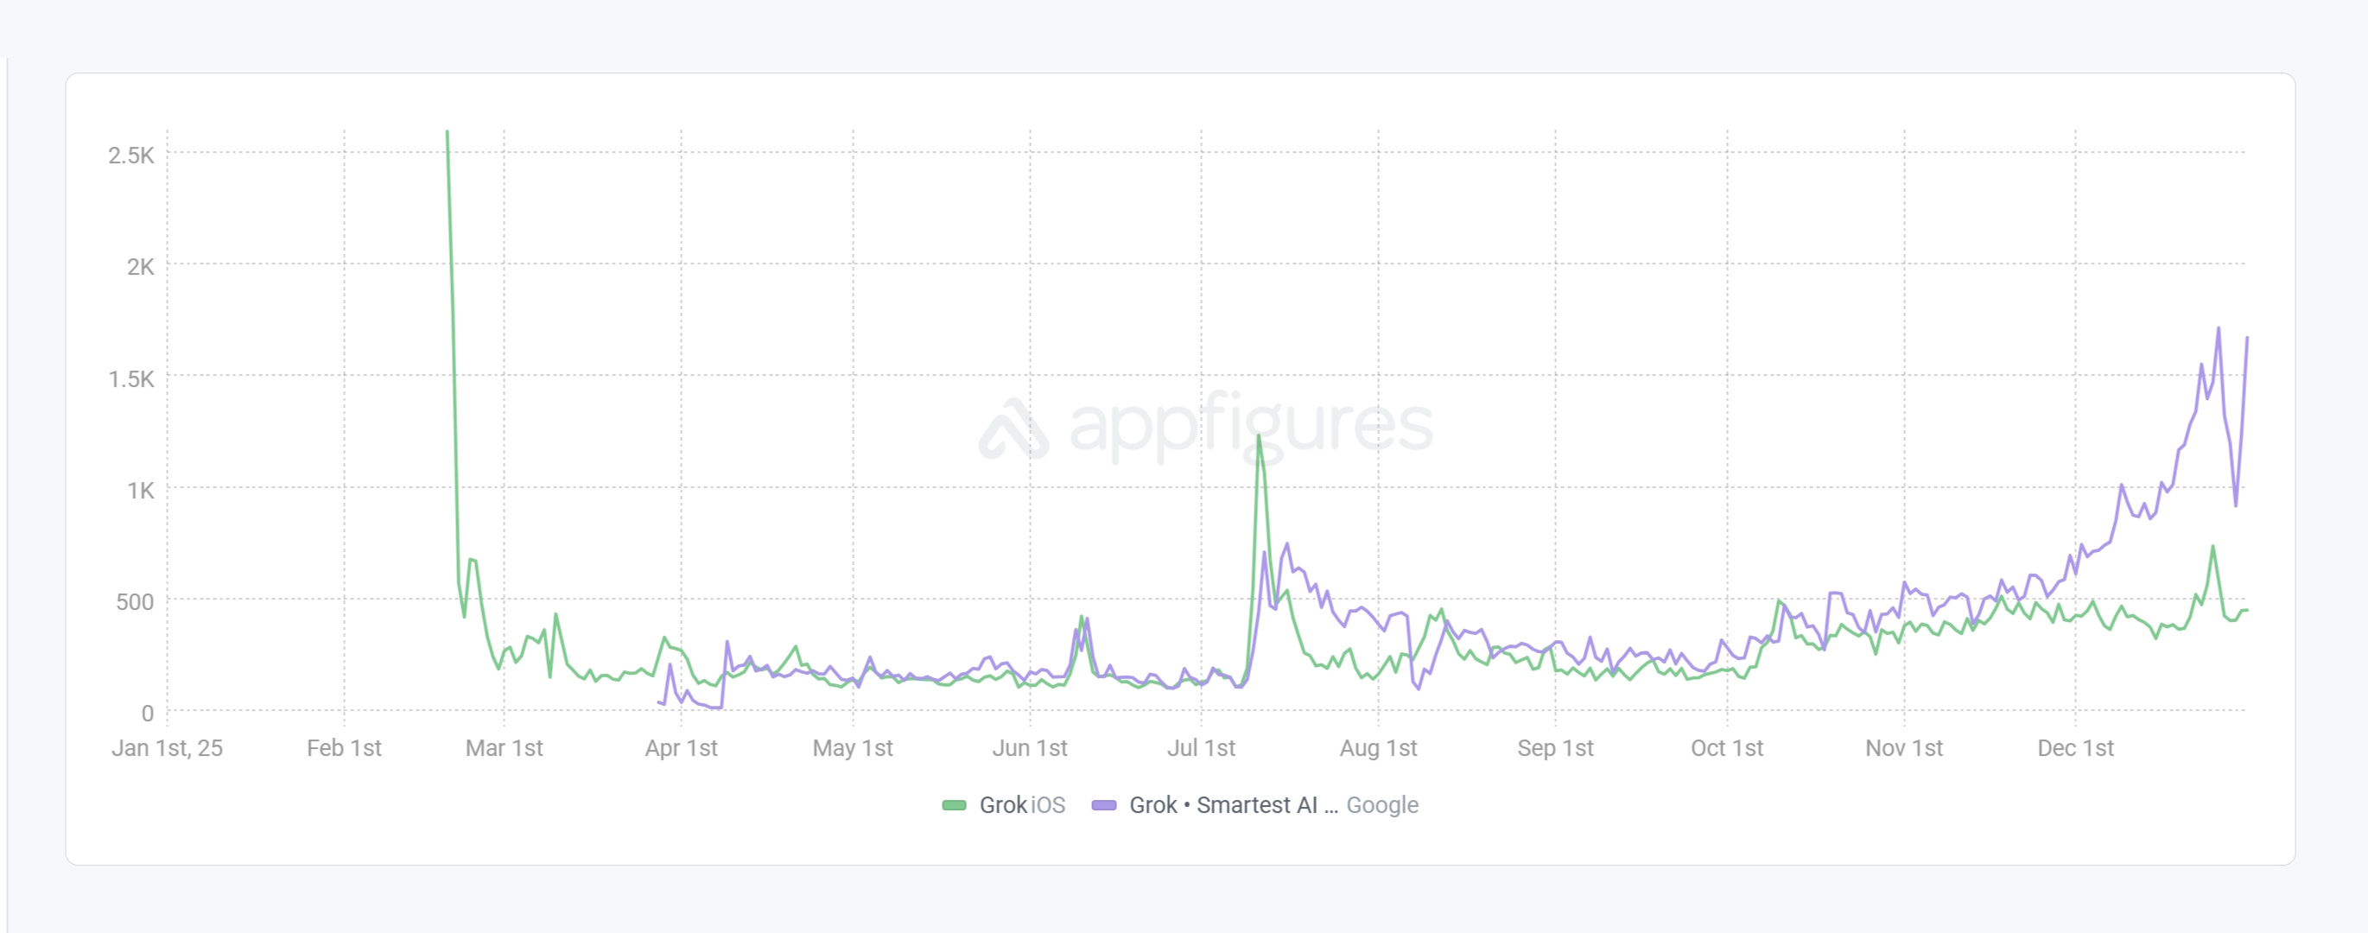Image resolution: width=2368 pixels, height=933 pixels.
Task: Click the '2.5K' y-axis label
Action: (131, 155)
